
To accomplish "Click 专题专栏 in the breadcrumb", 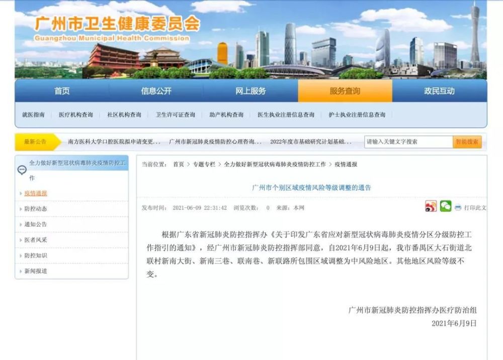I will click(x=204, y=164).
